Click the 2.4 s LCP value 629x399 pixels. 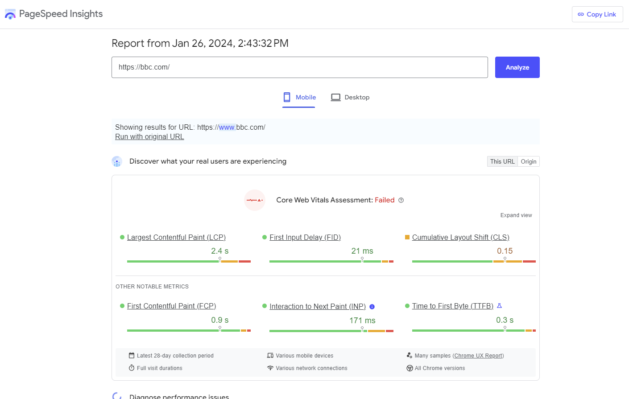pyautogui.click(x=220, y=251)
